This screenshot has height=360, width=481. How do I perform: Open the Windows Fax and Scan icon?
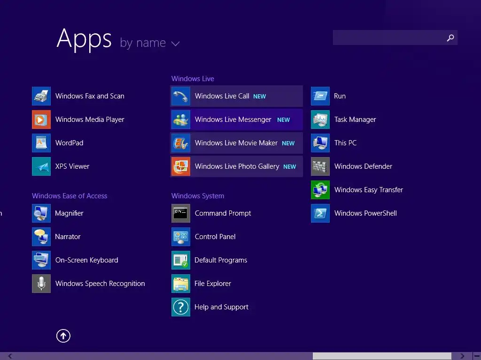coord(41,96)
